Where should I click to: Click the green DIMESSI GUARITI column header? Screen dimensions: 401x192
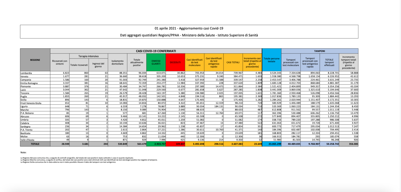pos(156,62)
